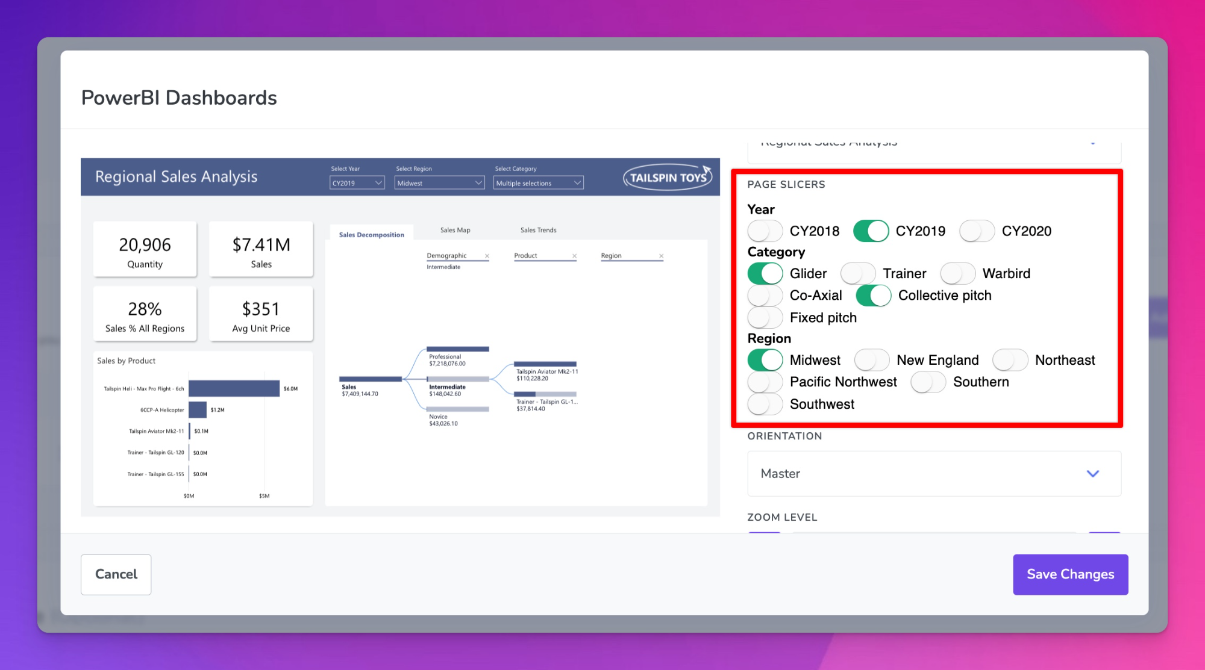Remove the Product level from decomposition tree
Screen dimensions: 1205x670
(x=575, y=255)
